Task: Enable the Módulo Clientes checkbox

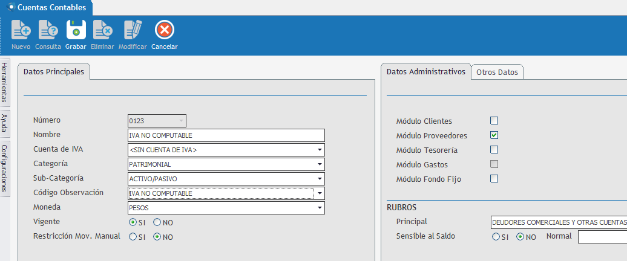Action: [494, 121]
